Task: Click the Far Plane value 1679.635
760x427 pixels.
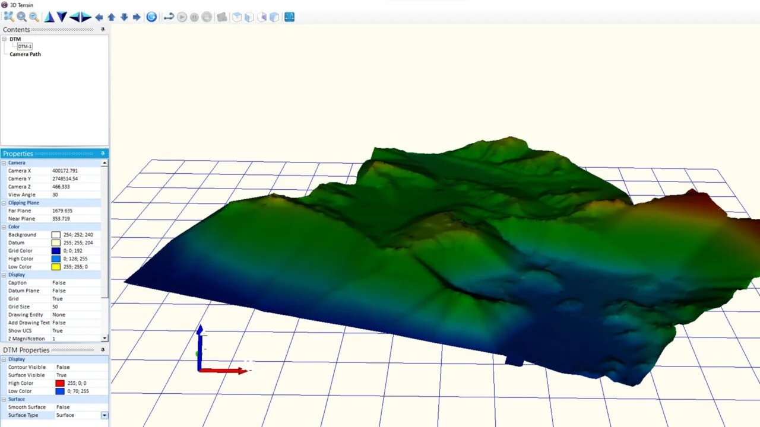Action: pyautogui.click(x=62, y=211)
